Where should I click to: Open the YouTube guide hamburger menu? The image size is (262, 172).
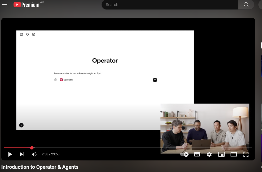pos(4,4)
